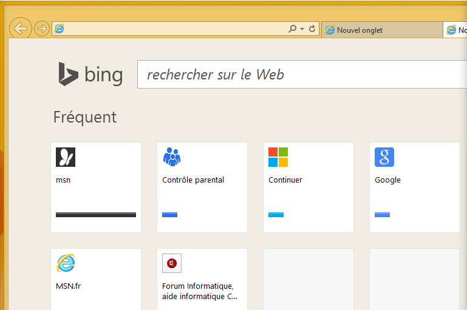Select the second partially visible tab
Viewport: 467px width, 310px height.
[455, 30]
